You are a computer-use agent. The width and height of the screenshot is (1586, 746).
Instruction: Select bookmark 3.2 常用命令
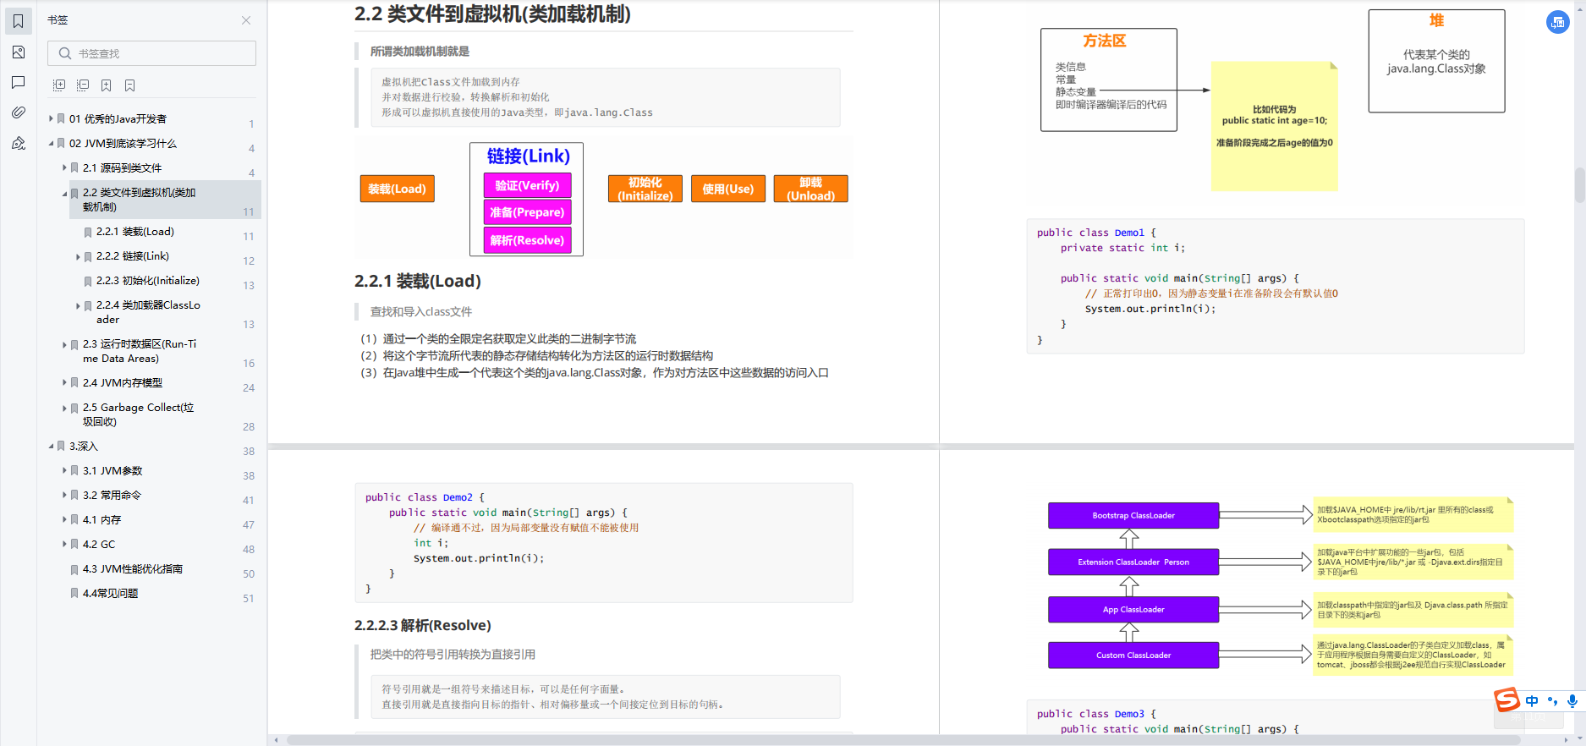pyautogui.click(x=112, y=496)
